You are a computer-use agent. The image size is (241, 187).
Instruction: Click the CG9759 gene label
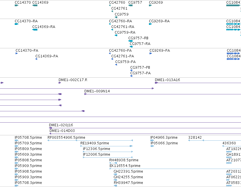click(121, 14)
